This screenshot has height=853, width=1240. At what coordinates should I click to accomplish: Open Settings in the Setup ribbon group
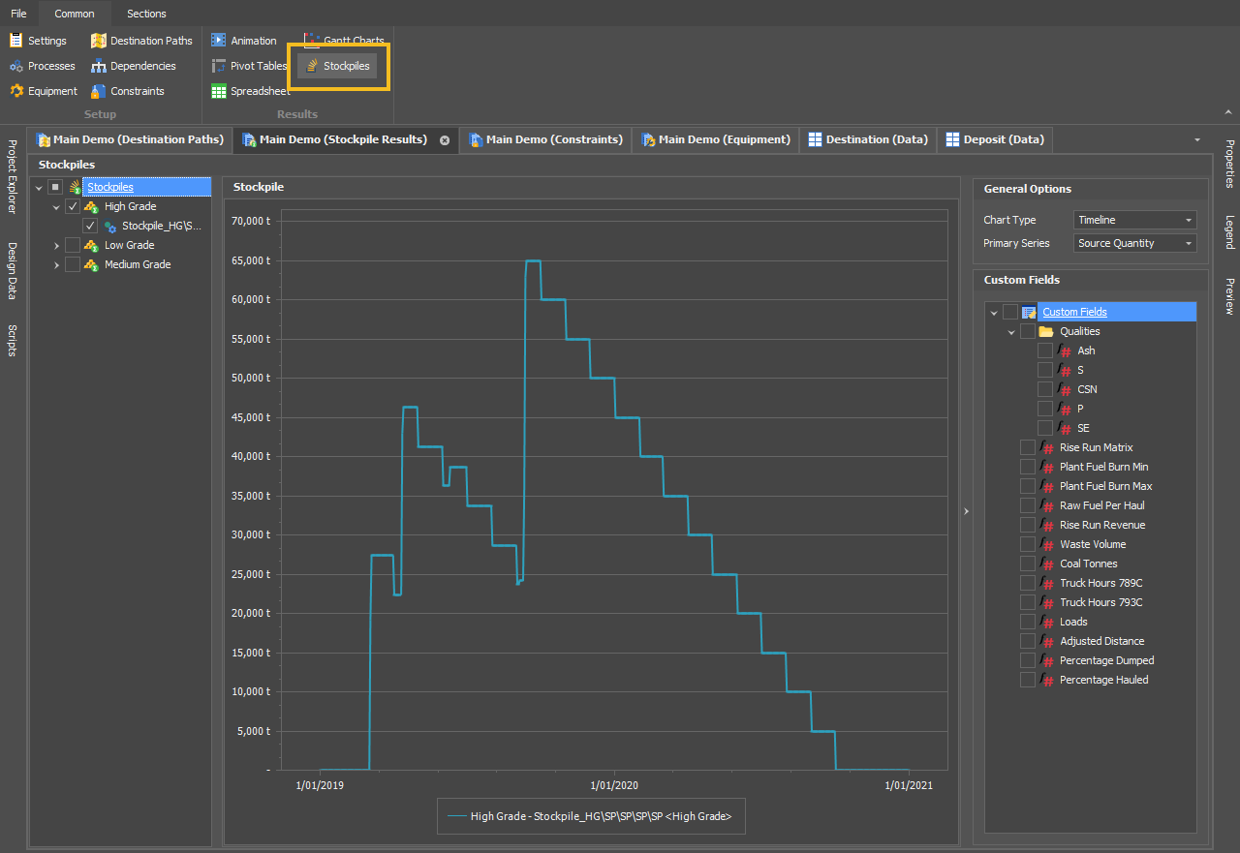point(39,41)
